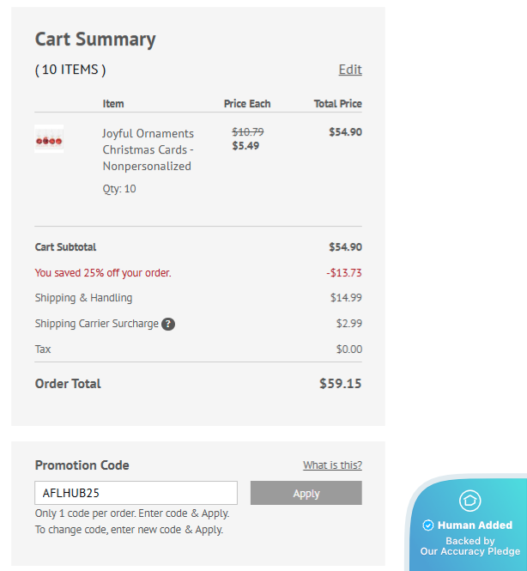This screenshot has height=571, width=527.
Task: Click the Promotion Code section heading
Action: 82,465
